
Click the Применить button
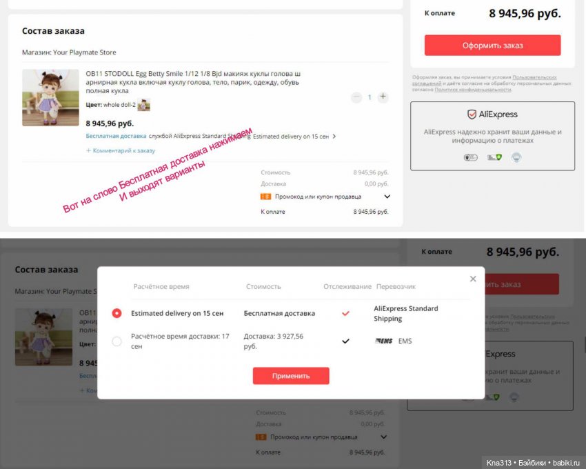point(291,375)
